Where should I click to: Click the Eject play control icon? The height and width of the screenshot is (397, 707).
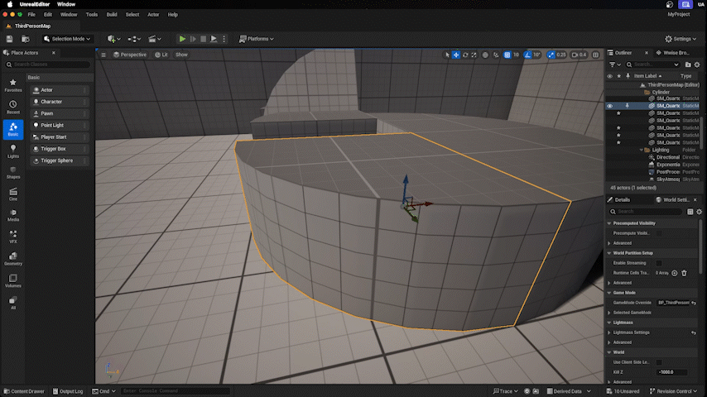tap(214, 39)
